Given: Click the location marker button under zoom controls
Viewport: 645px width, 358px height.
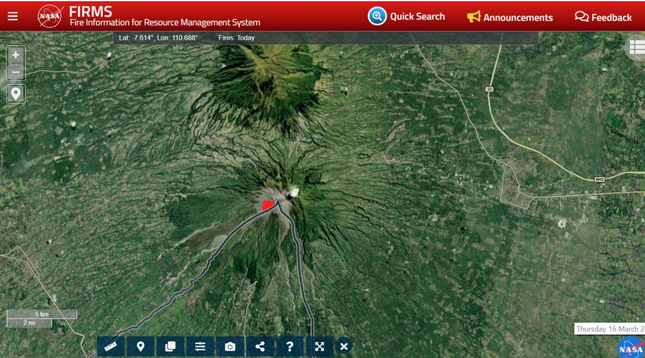Looking at the screenshot, I should (16, 94).
